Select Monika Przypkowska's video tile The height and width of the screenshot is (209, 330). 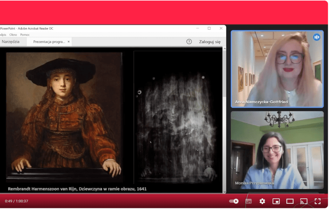[x=277, y=150]
